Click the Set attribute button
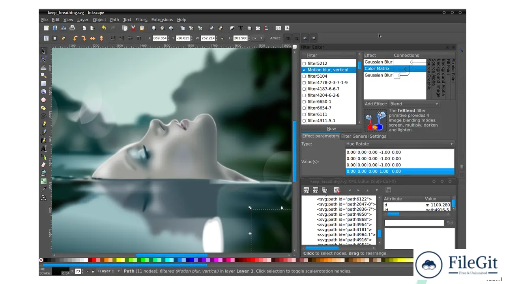This screenshot has width=505, height=284. tap(450, 223)
